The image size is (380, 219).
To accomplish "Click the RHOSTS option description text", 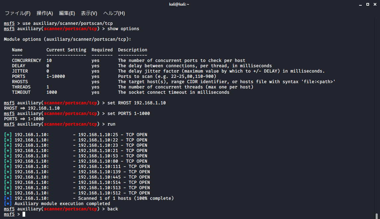I will [x=226, y=82].
